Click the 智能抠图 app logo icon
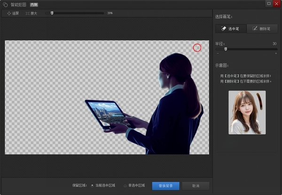This screenshot has width=282, height=195. coord(5,4)
